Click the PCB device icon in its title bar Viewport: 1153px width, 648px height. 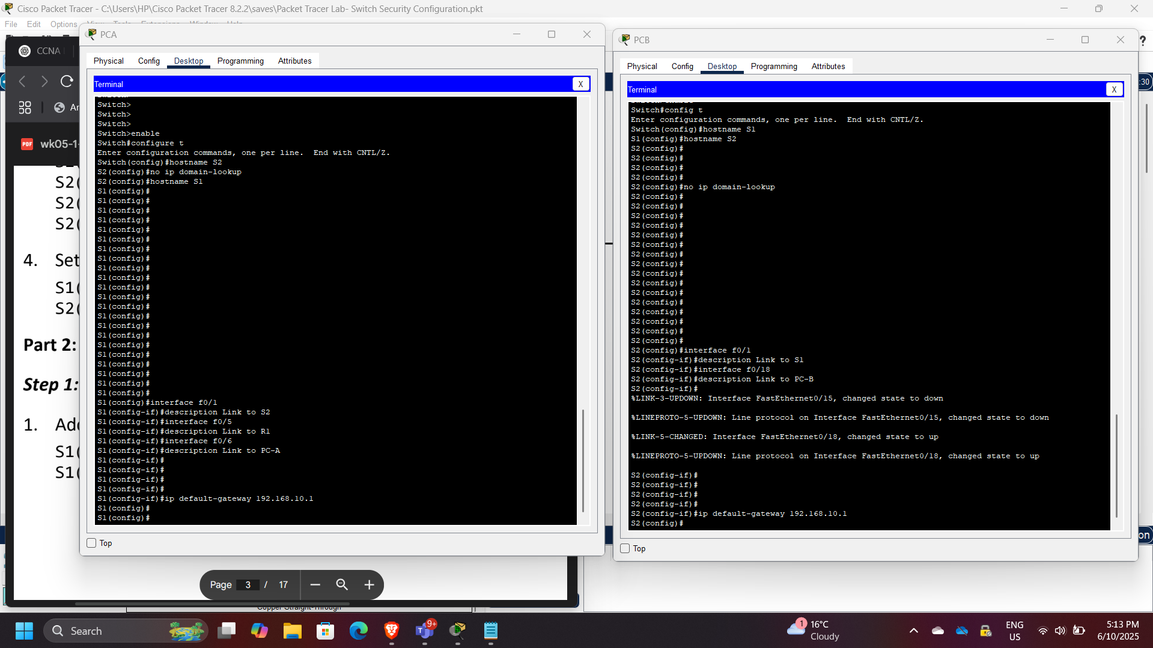[625, 40]
